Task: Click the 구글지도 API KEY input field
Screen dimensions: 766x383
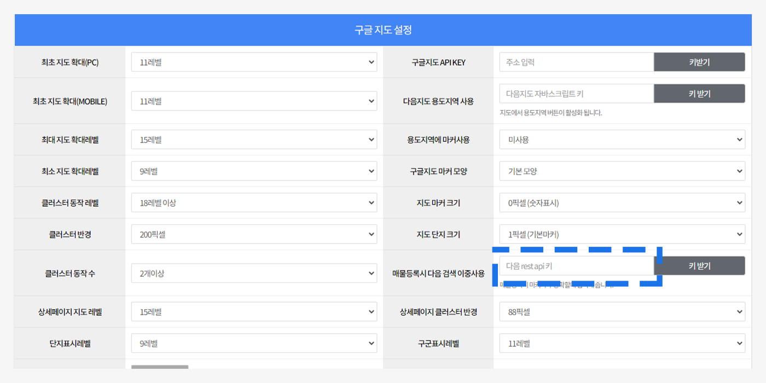Action: tap(576, 62)
